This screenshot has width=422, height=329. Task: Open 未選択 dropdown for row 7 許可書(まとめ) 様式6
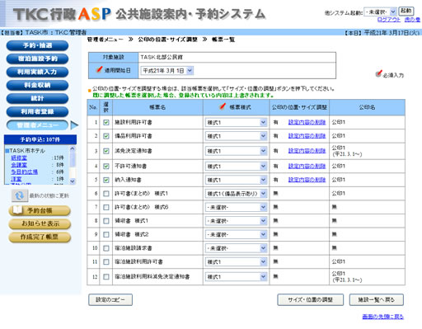[236, 207]
